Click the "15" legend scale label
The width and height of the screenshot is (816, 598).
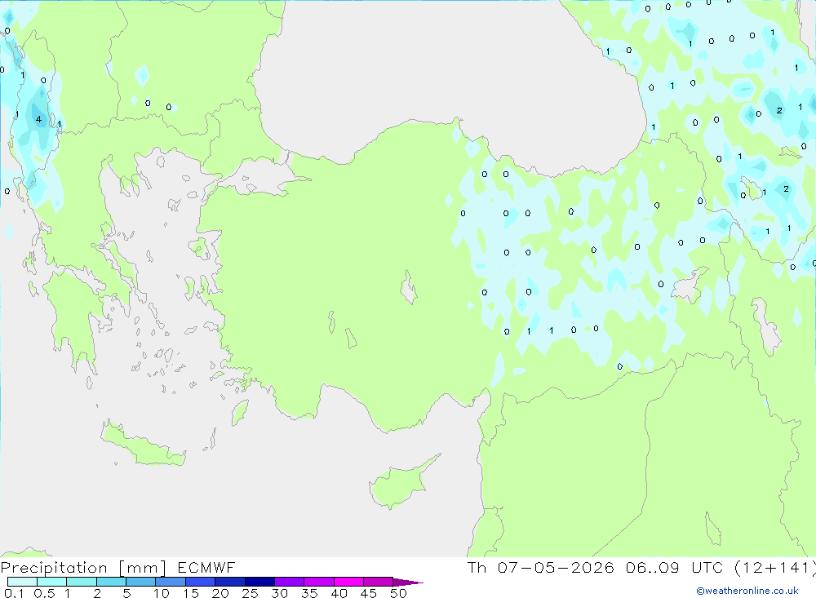click(191, 593)
